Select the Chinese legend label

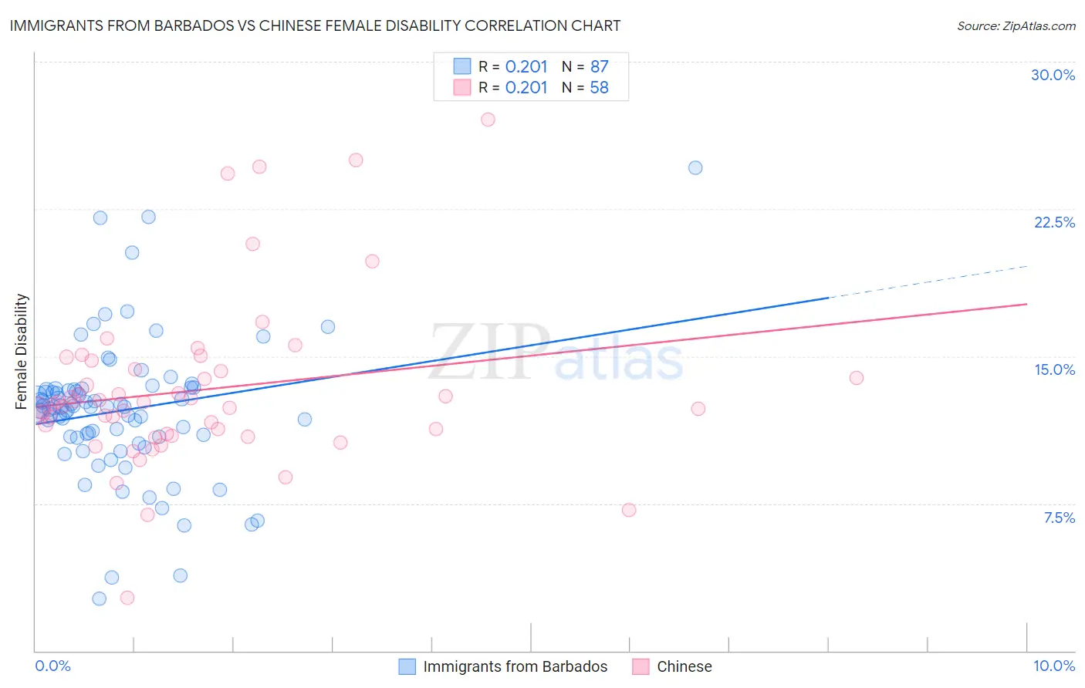point(684,666)
